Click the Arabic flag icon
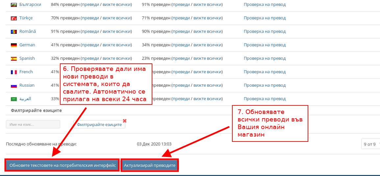The image size is (380, 176). click(x=13, y=99)
